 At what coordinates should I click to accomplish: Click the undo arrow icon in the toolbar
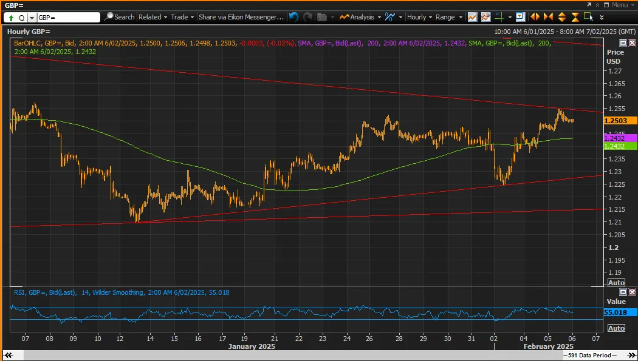pos(293,17)
